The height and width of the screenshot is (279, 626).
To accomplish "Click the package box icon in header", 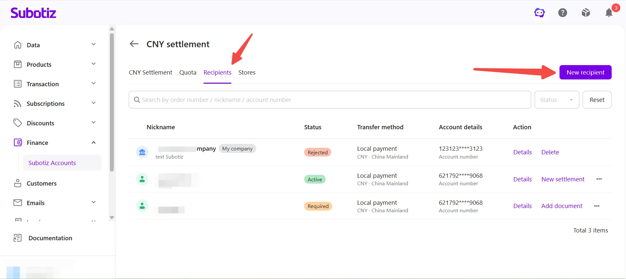I will [x=586, y=13].
